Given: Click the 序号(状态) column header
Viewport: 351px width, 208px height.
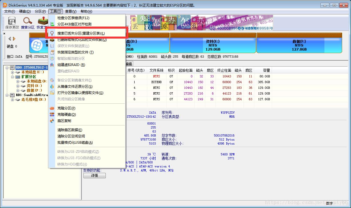Looking at the screenshot, I should point(136,70).
